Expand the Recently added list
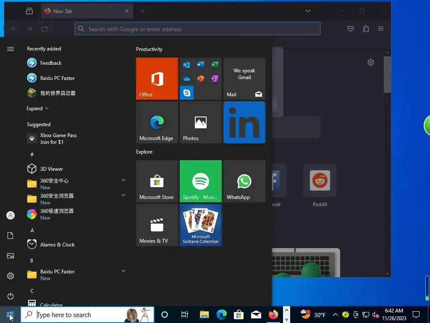Screen dimensions: 430x323 (x=37, y=109)
